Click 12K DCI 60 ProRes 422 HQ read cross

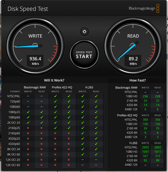69,165
